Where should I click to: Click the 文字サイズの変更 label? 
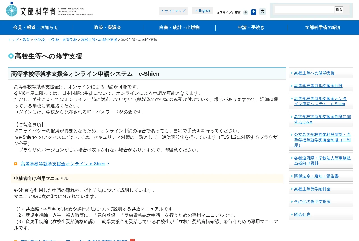(229, 13)
